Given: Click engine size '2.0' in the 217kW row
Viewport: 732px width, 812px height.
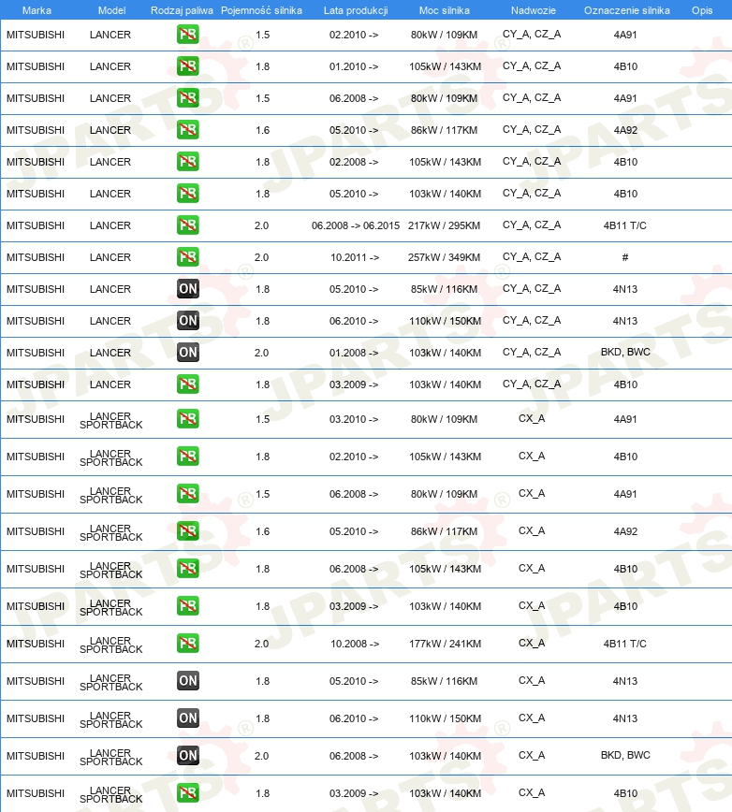Looking at the screenshot, I should 261,225.
